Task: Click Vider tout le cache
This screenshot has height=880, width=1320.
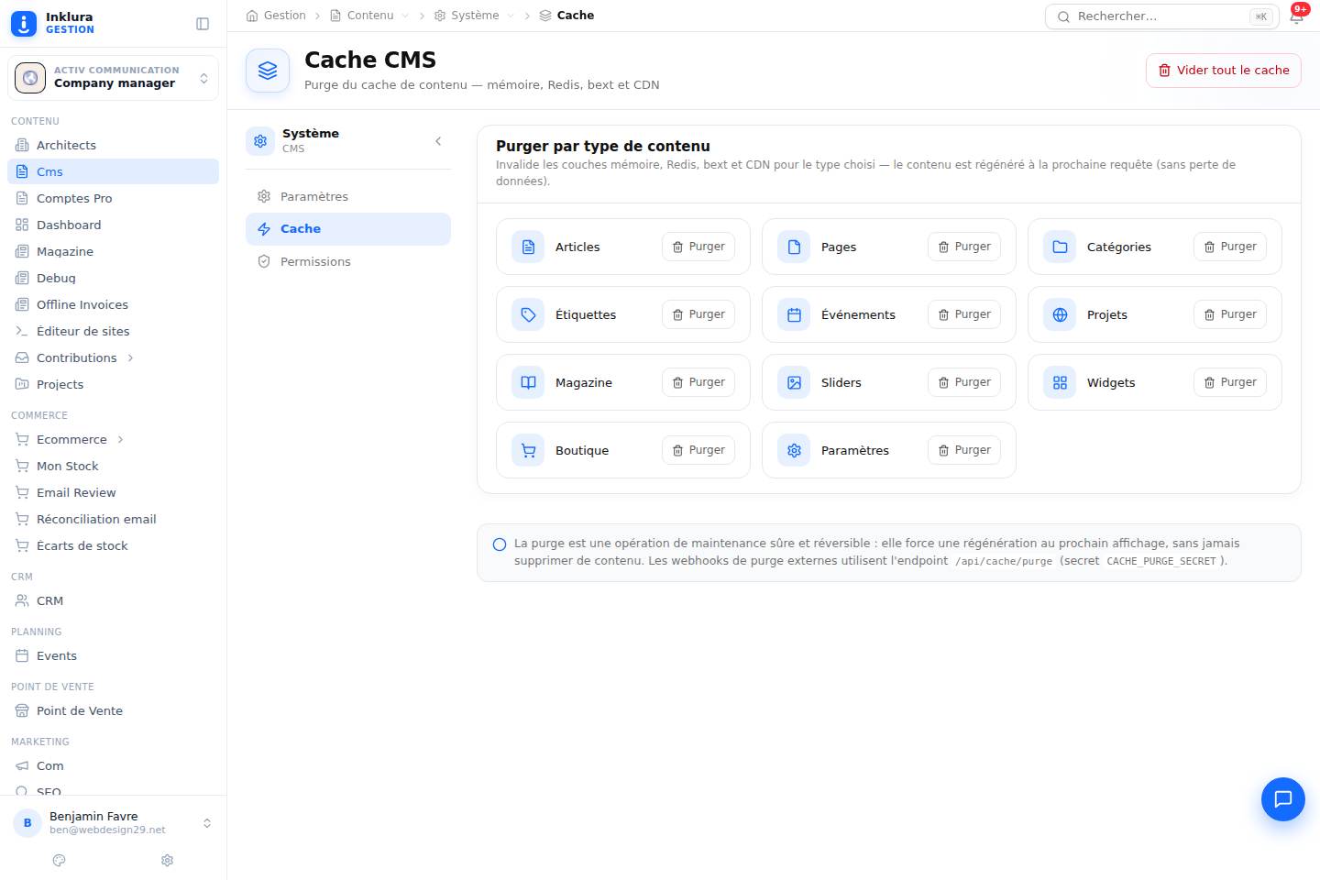Action: [x=1224, y=71]
